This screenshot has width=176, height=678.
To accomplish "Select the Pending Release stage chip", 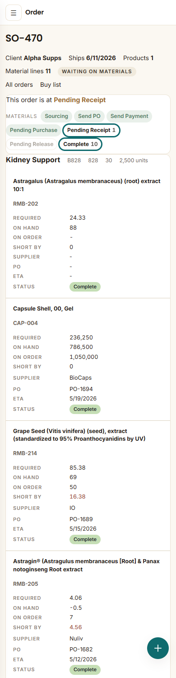I will [32, 144].
